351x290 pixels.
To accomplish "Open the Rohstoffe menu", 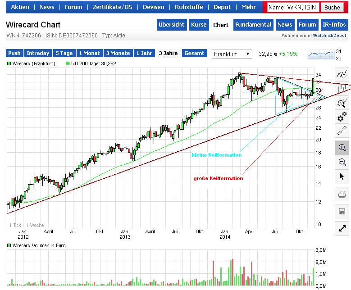I will (189, 7).
